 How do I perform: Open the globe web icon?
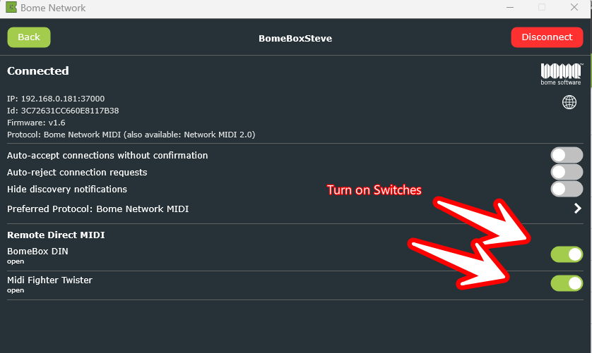click(x=569, y=103)
